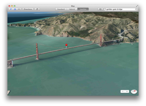Click the page curl corner icon
This screenshot has width=146, height=106.
(x=9, y=92)
